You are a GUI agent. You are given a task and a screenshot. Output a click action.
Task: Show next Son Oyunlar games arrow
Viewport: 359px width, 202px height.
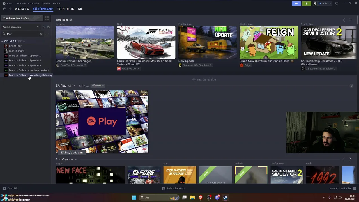[350, 159]
